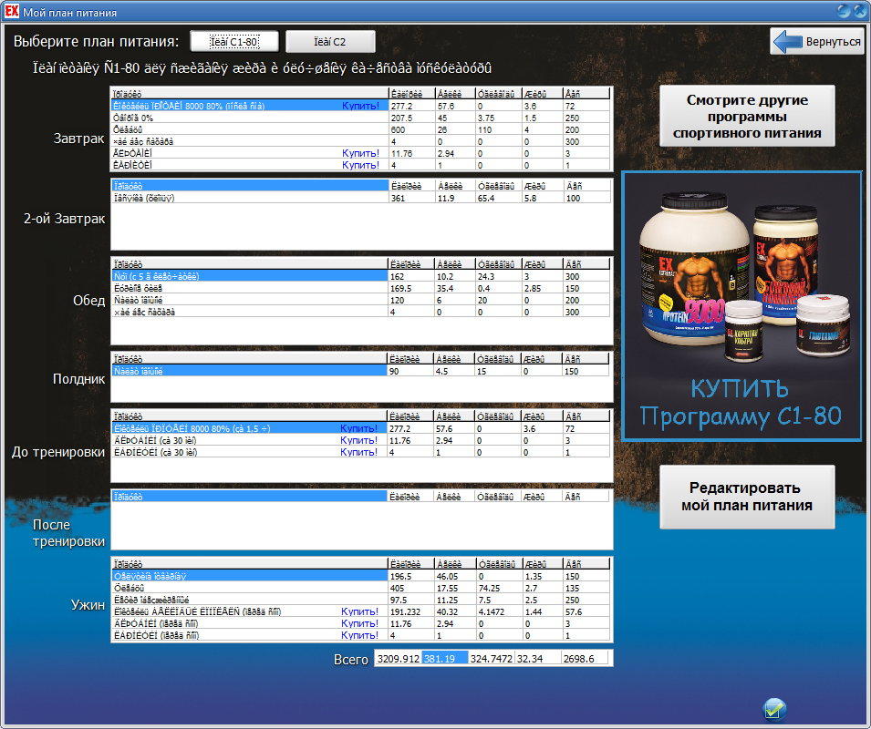Open Смотрите другие программы спортивного питания
This screenshot has width=871, height=729.
[x=747, y=117]
